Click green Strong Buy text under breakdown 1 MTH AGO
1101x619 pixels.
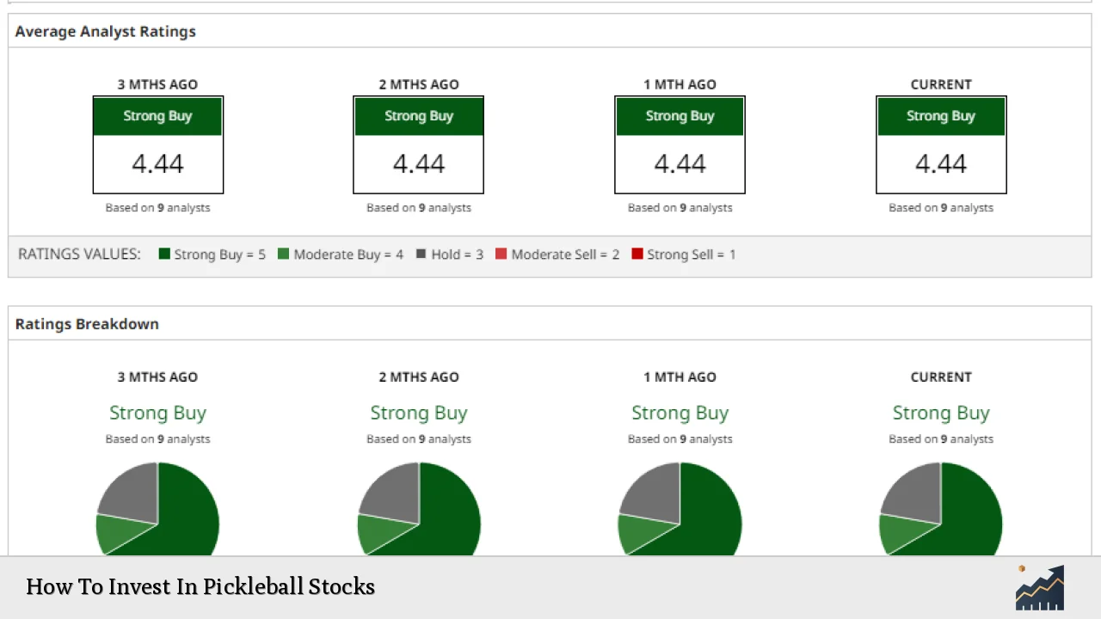click(680, 413)
